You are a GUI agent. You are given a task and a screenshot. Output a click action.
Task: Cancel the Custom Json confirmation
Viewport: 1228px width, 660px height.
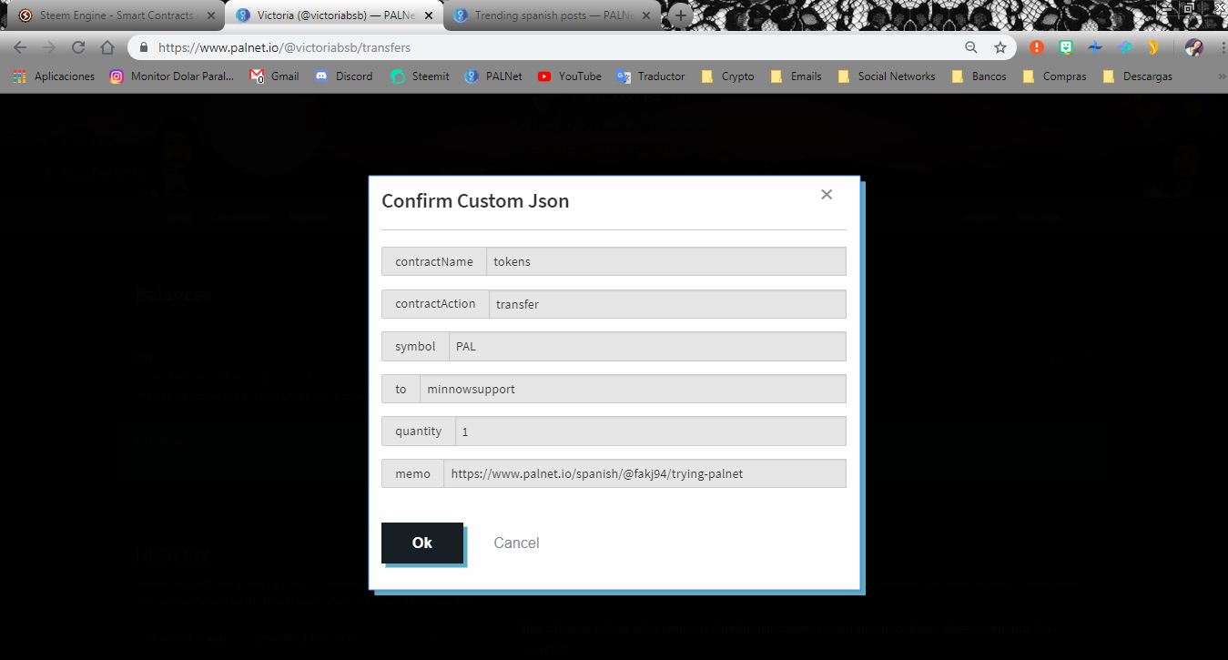[516, 543]
